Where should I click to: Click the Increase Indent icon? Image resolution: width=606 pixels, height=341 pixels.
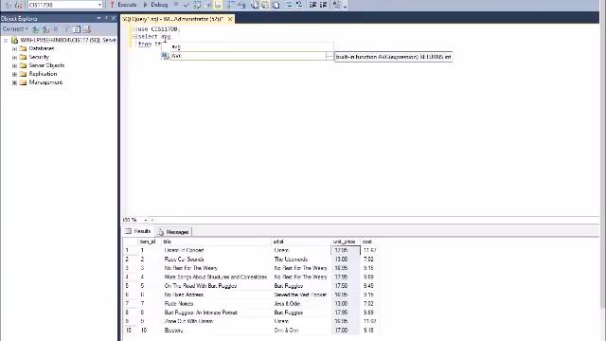[324, 5]
